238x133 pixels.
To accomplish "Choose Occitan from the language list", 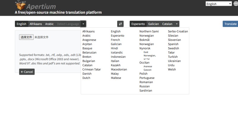I will [x=144, y=62].
